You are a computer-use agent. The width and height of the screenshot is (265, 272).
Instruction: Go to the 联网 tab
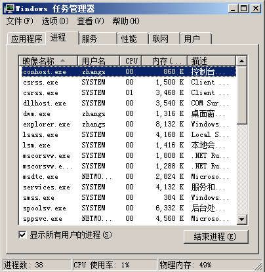(x=165, y=39)
